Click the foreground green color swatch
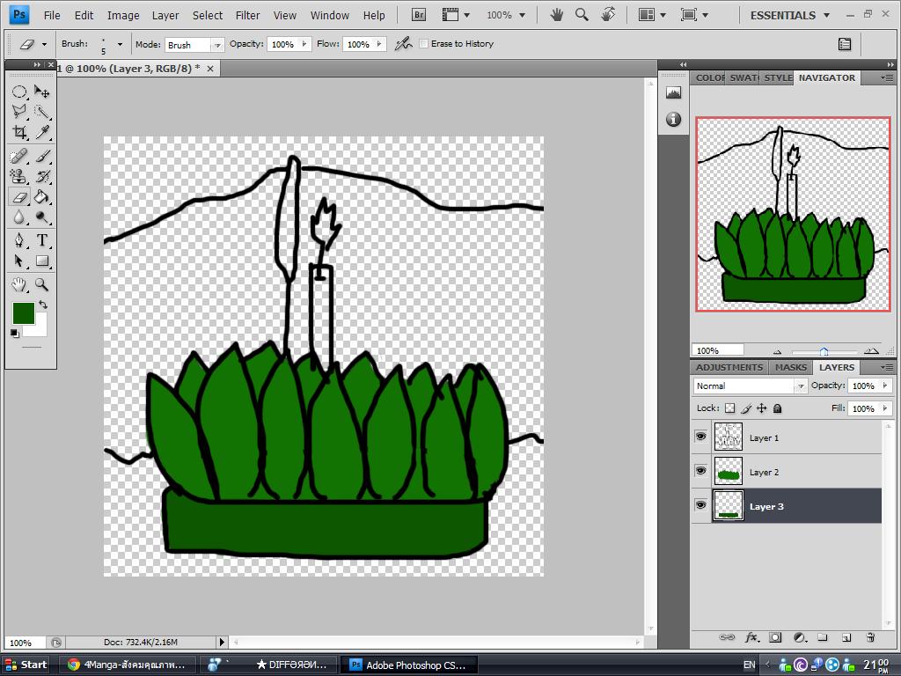The height and width of the screenshot is (676, 901). [x=23, y=312]
